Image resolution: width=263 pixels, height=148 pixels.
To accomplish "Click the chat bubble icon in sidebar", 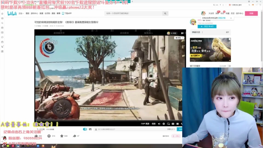I will point(2,37).
